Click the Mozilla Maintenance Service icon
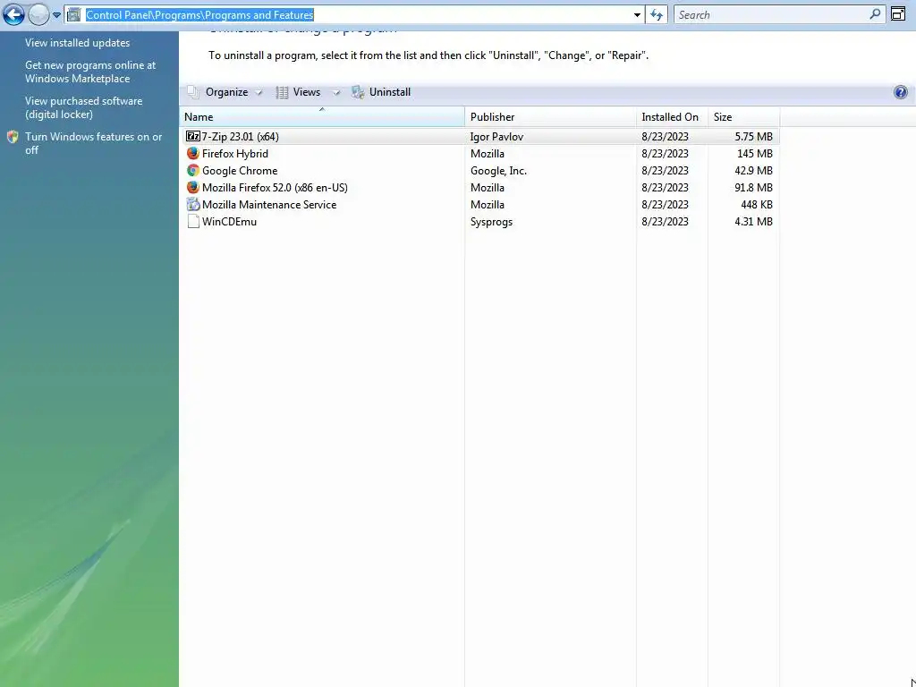916x687 pixels. 193,204
